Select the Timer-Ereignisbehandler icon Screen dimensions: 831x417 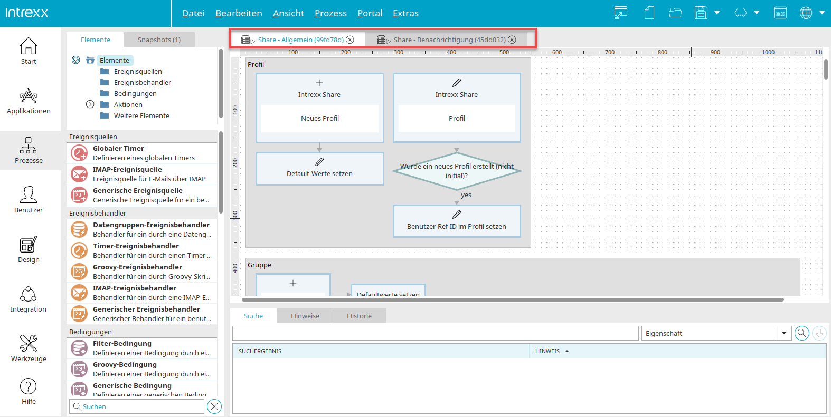(79, 250)
